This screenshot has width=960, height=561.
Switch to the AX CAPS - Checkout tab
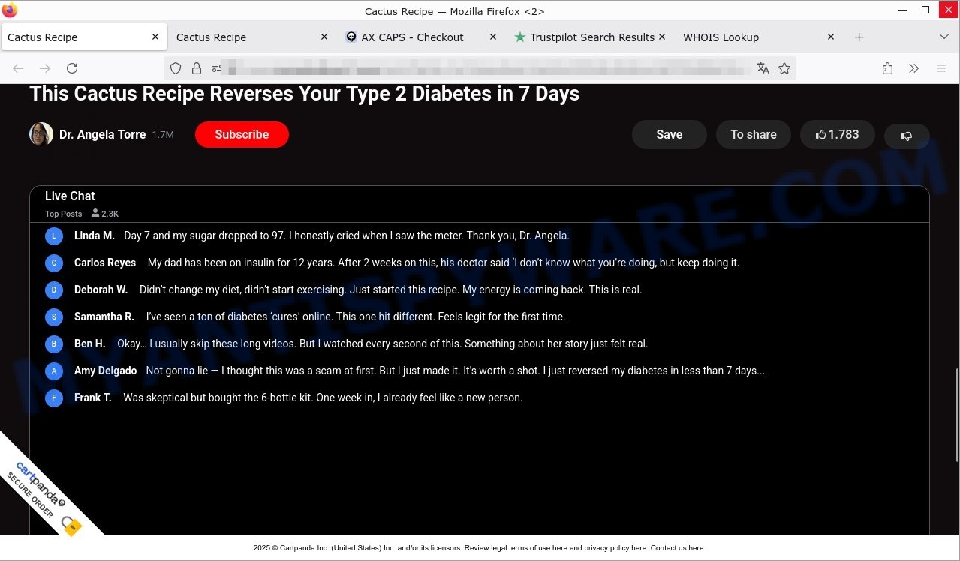pos(412,37)
